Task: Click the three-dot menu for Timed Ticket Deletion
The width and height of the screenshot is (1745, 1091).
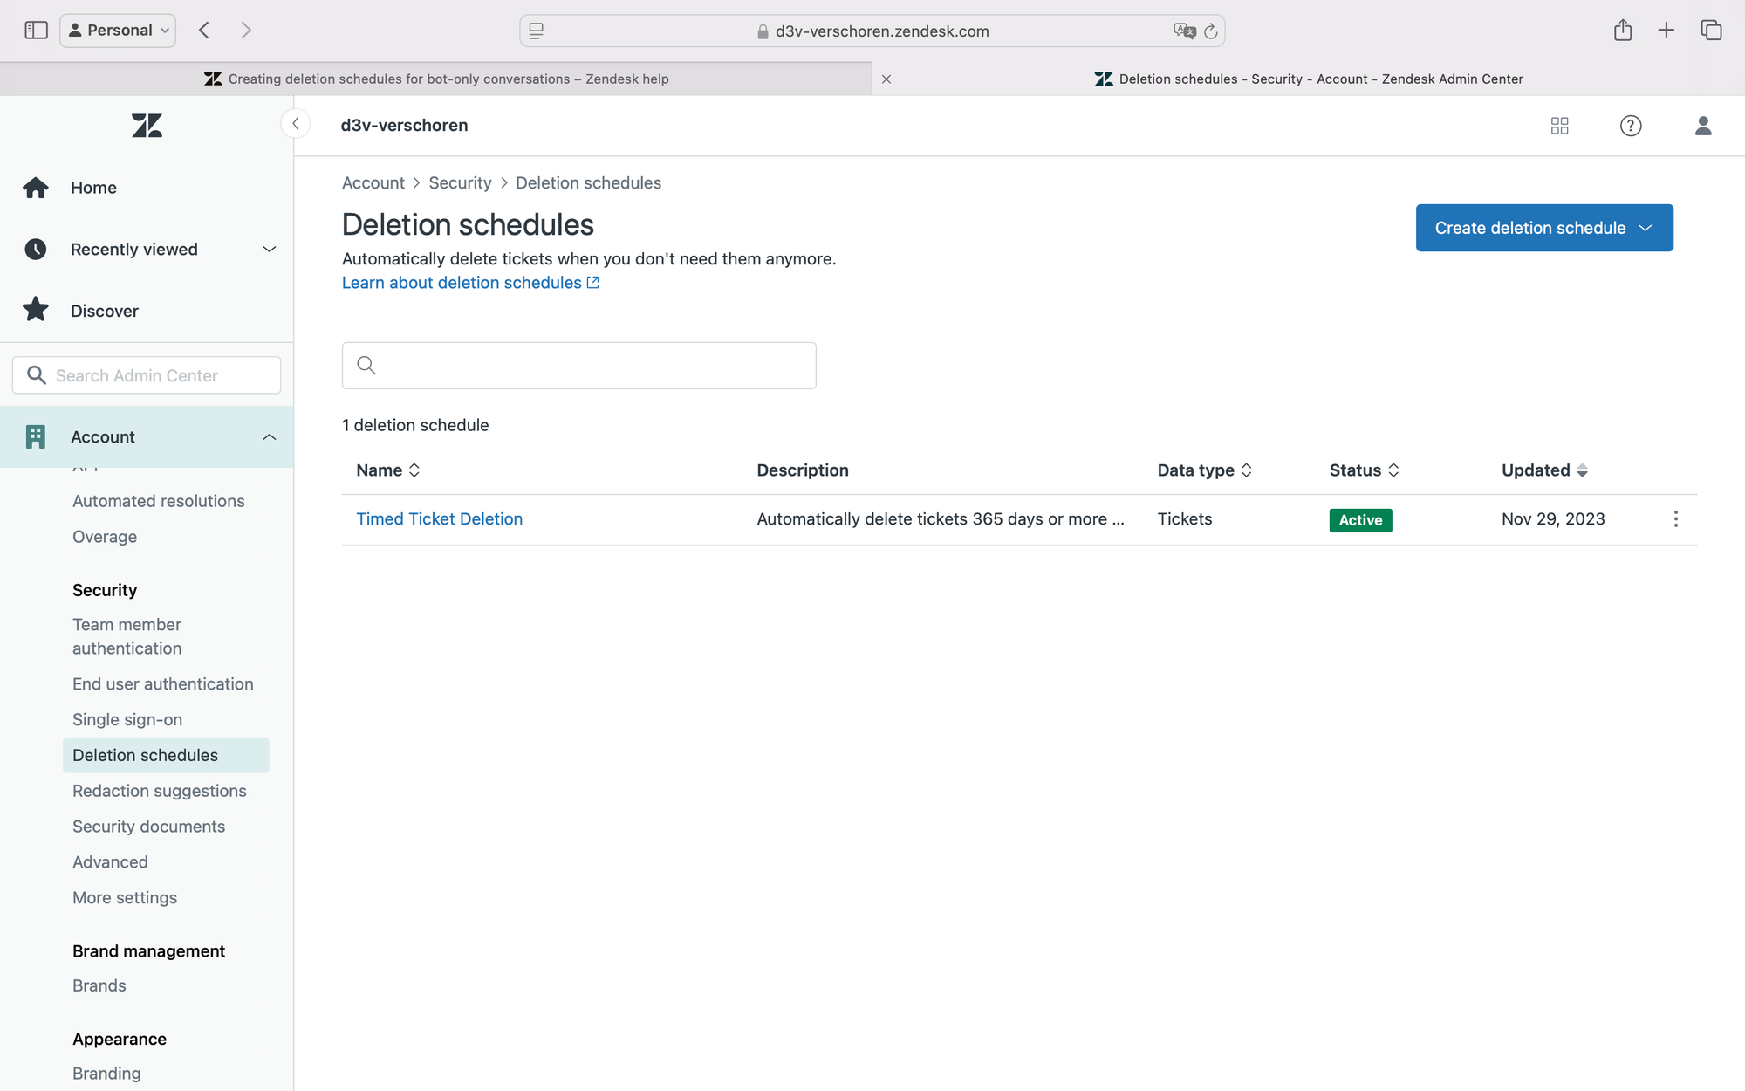Action: [1675, 519]
